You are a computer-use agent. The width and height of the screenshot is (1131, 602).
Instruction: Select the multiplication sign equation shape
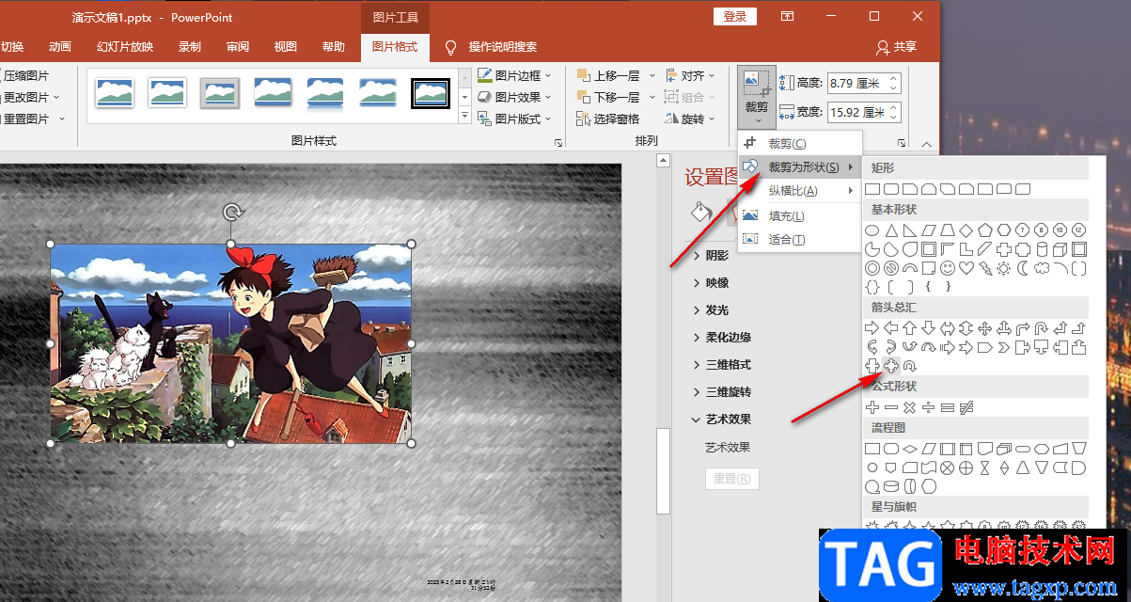pyautogui.click(x=910, y=407)
